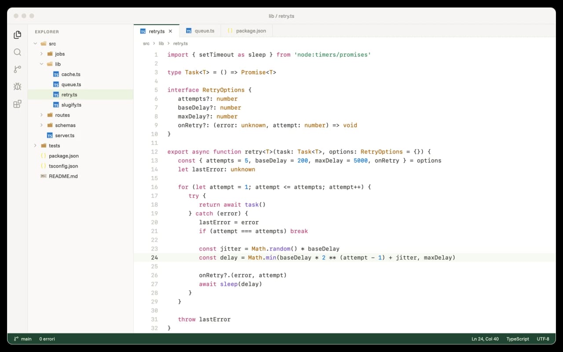The height and width of the screenshot is (352, 563).
Task: Open package.json in the explorer tree
Action: pyautogui.click(x=80, y=156)
